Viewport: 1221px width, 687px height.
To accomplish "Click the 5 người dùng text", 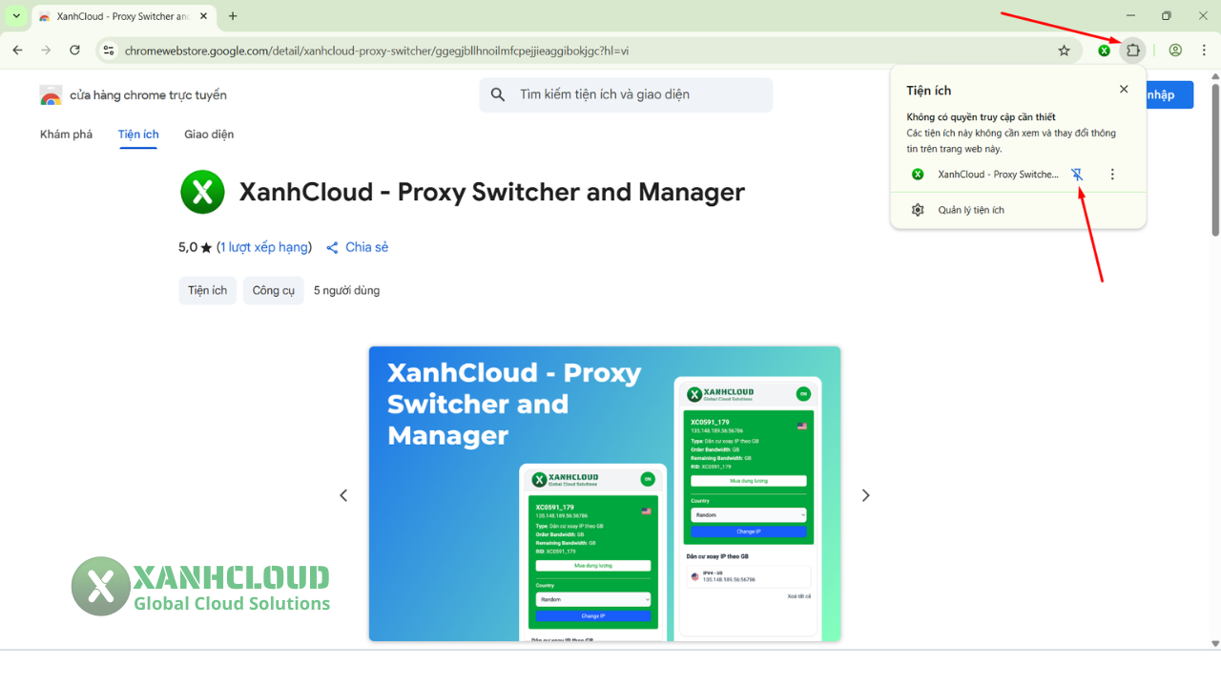I will [346, 290].
